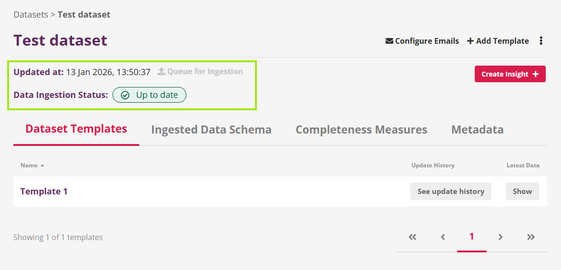This screenshot has height=270, width=561.
Task: Open the Ingested Data Schema tab
Action: (211, 130)
